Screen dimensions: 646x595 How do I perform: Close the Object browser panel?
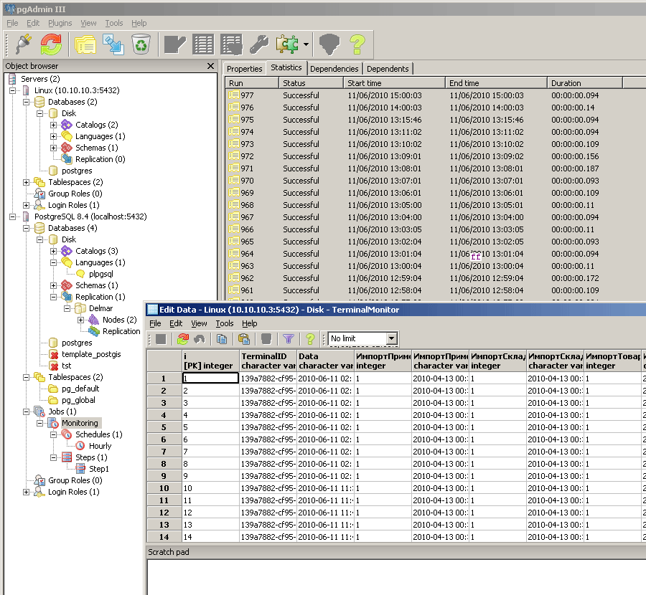point(210,66)
